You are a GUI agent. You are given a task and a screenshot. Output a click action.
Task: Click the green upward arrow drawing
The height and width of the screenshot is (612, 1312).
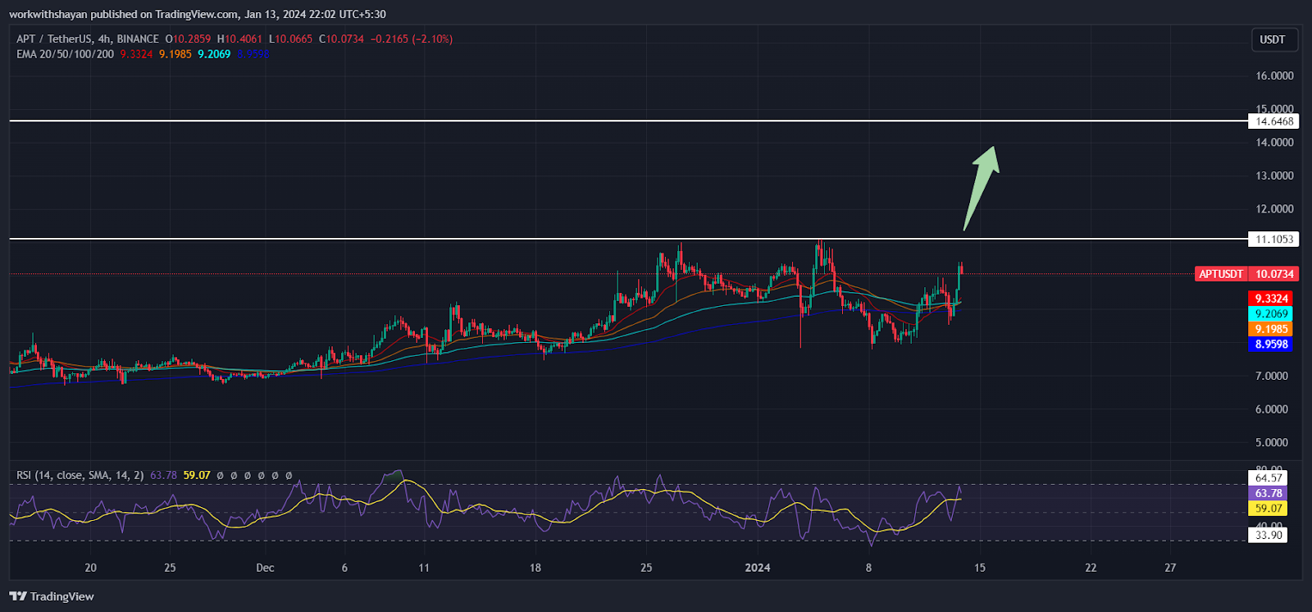coord(982,189)
